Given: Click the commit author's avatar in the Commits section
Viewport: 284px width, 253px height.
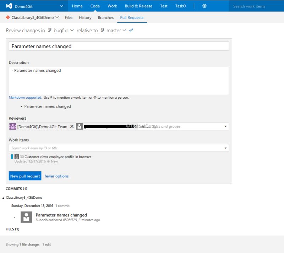Looking at the screenshot, I should click(26, 217).
